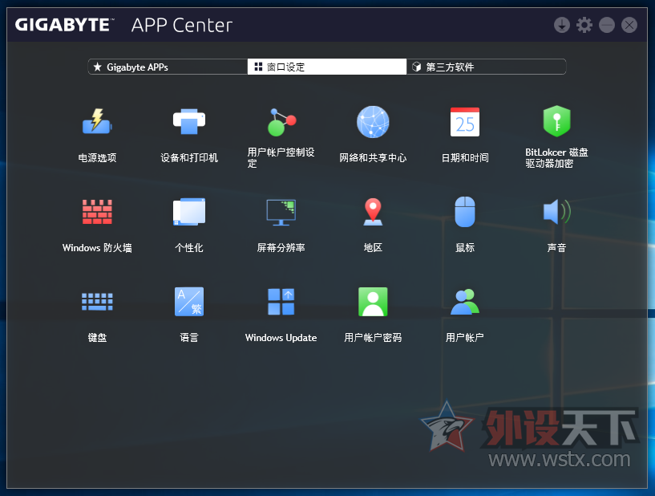Open the 用户帐户密码 green user icon
This screenshot has height=496, width=655.
(x=373, y=302)
